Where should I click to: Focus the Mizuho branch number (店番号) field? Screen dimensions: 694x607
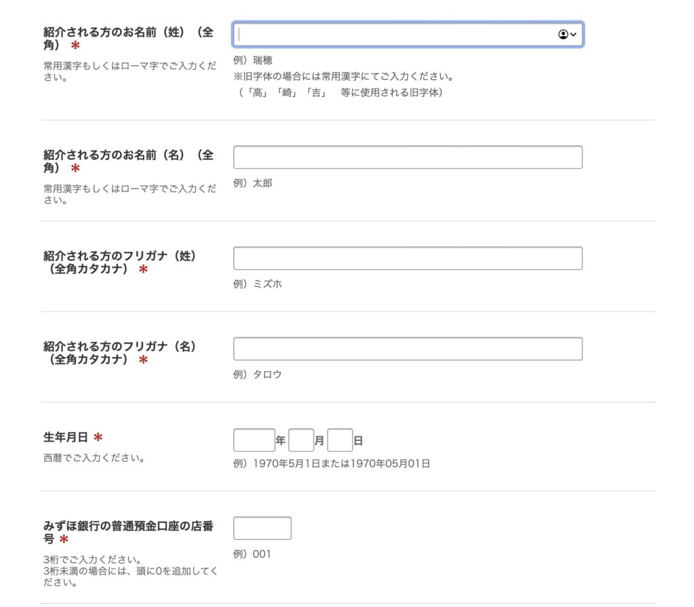pyautogui.click(x=262, y=528)
